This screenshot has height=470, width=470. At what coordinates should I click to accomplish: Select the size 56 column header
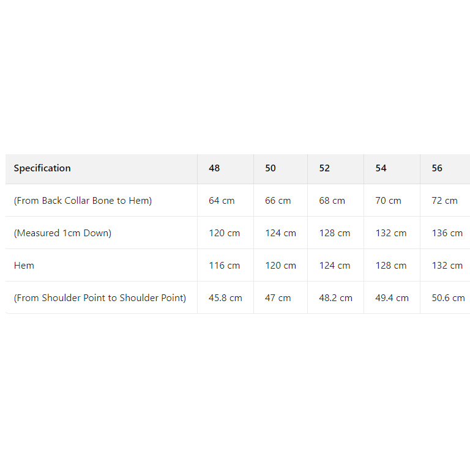[437, 168]
